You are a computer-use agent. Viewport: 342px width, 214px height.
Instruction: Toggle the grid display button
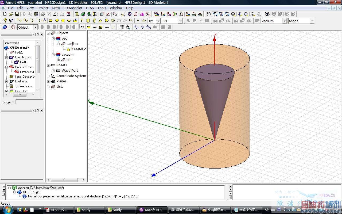pyautogui.click(x=122, y=27)
